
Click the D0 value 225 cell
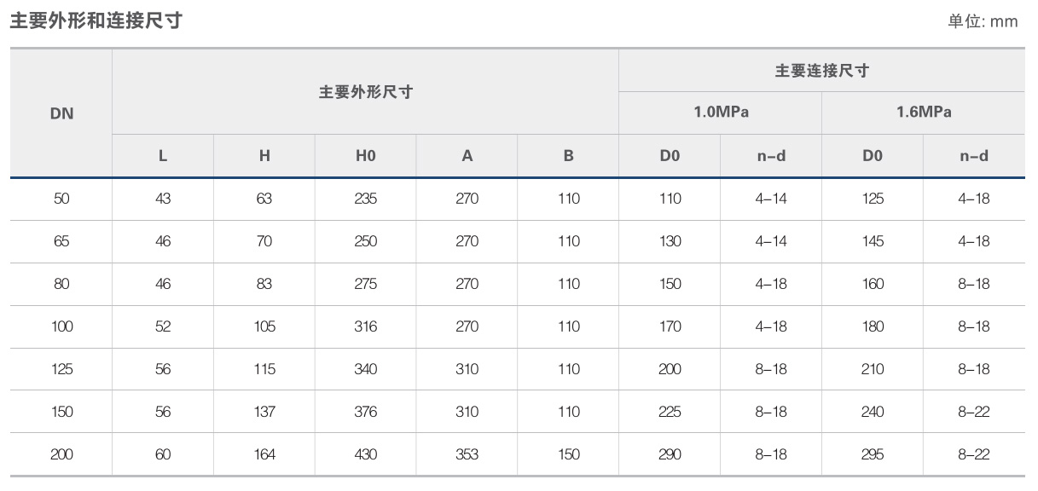(670, 412)
